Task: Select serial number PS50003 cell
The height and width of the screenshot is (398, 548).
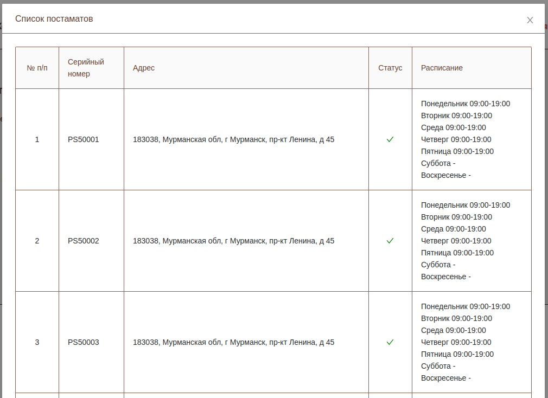Action: tap(84, 342)
